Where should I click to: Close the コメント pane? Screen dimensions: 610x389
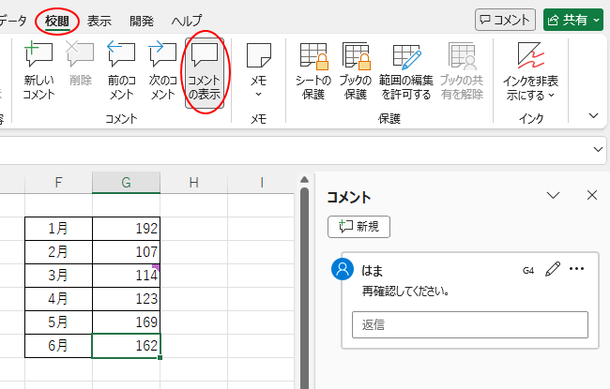[592, 195]
